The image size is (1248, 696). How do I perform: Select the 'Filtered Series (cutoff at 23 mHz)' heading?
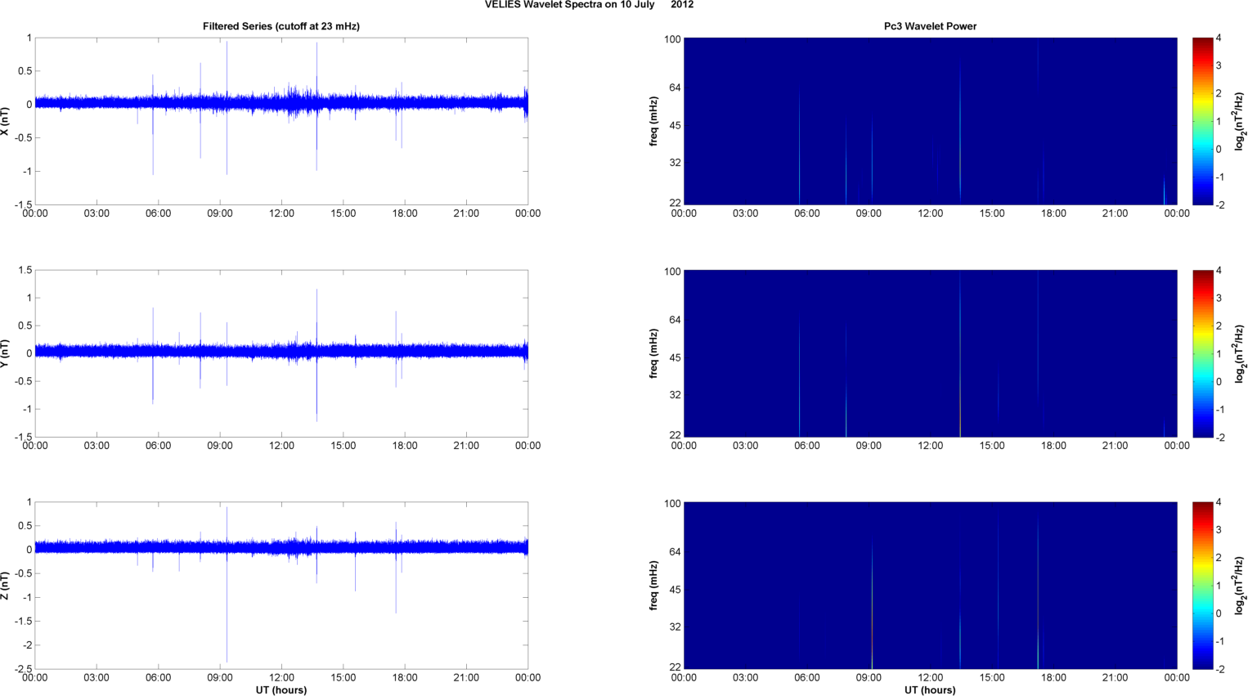(x=281, y=26)
